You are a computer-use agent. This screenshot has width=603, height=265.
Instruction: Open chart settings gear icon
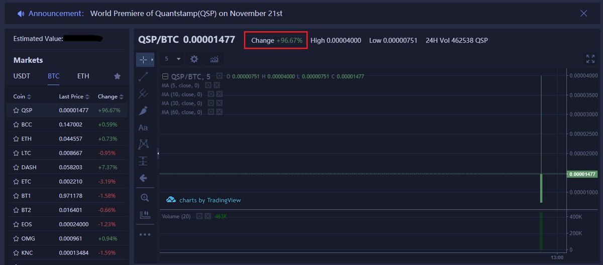click(194, 59)
